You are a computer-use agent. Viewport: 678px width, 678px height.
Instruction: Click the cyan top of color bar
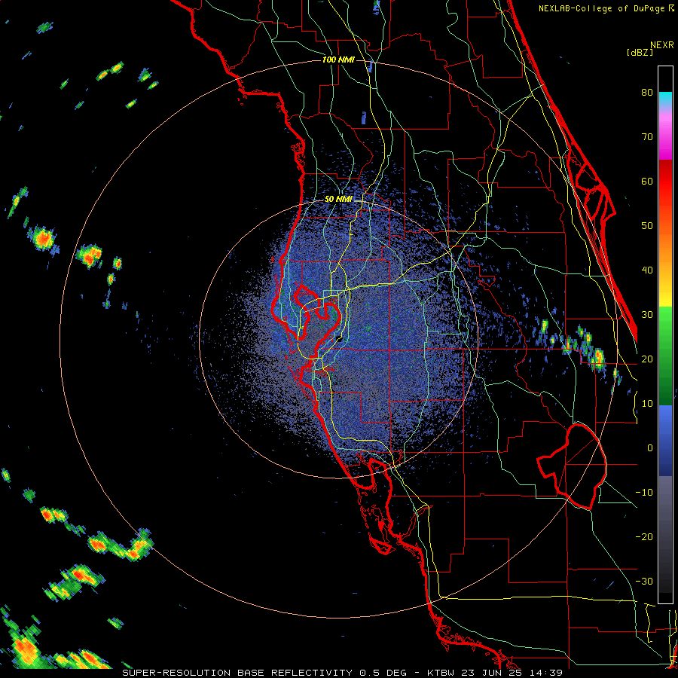[665, 98]
